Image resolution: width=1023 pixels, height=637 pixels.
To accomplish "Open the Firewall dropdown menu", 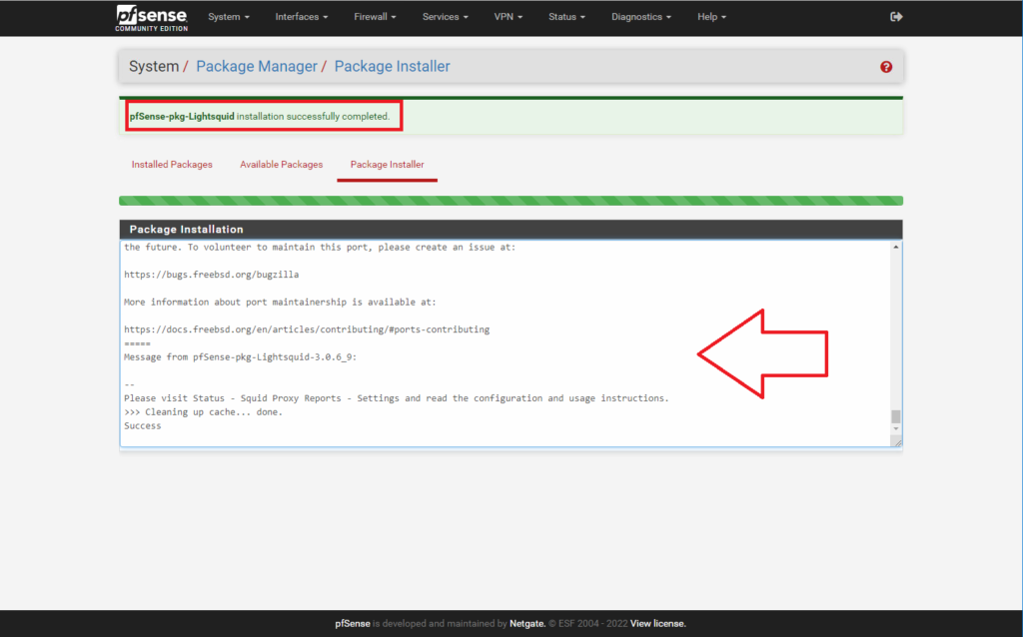I will (375, 17).
